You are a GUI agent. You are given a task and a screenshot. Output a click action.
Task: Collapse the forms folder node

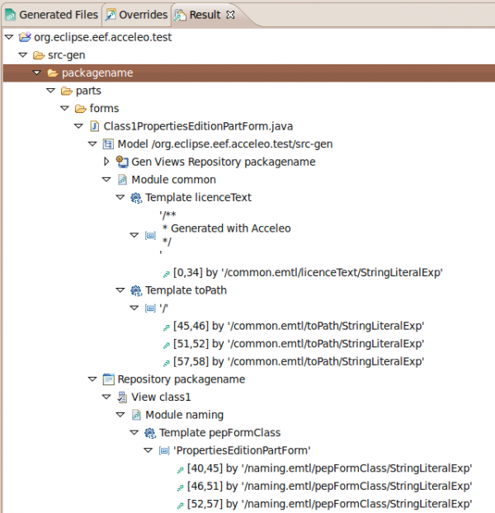(64, 108)
